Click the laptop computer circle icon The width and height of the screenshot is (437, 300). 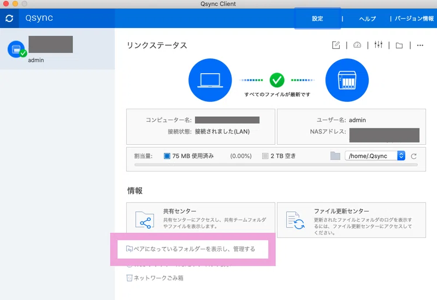[x=210, y=80]
